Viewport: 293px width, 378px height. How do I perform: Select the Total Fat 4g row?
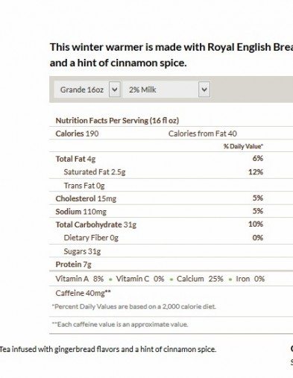click(171, 159)
